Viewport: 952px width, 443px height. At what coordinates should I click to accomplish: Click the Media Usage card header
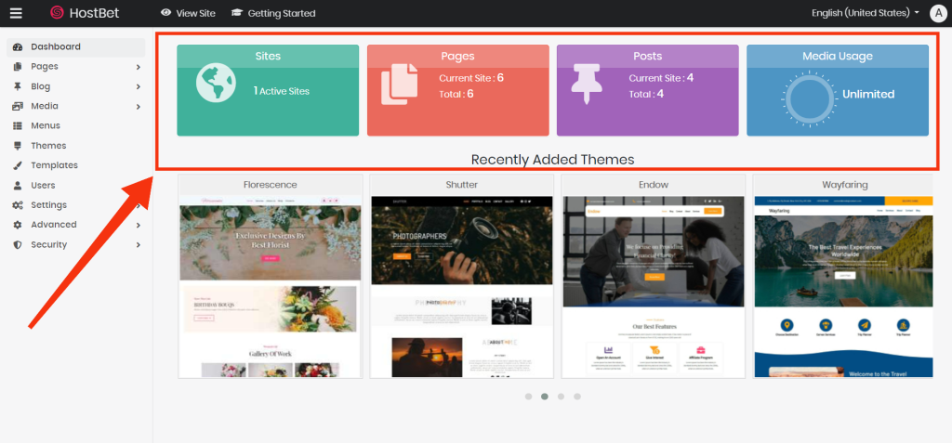pos(838,56)
